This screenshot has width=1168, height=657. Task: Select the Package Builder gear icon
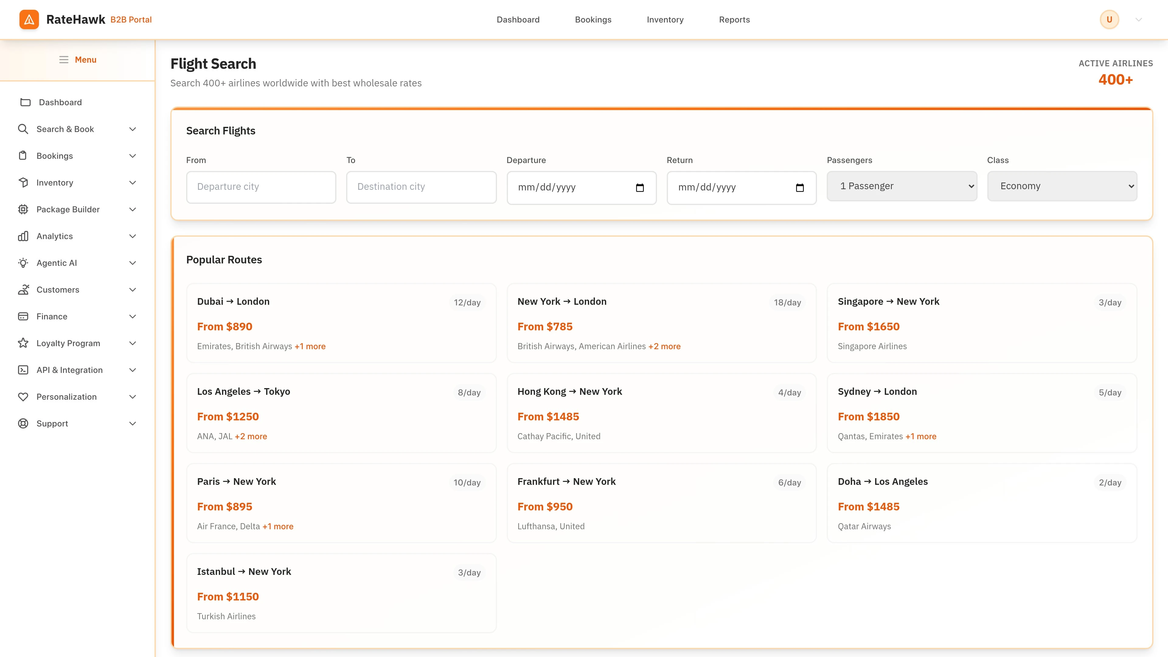coord(23,209)
